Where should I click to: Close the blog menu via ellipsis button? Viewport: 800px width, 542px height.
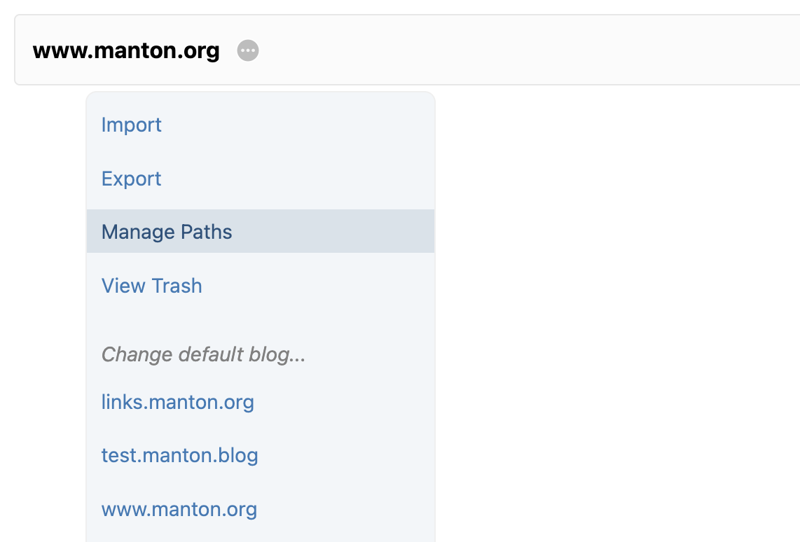pyautogui.click(x=248, y=51)
